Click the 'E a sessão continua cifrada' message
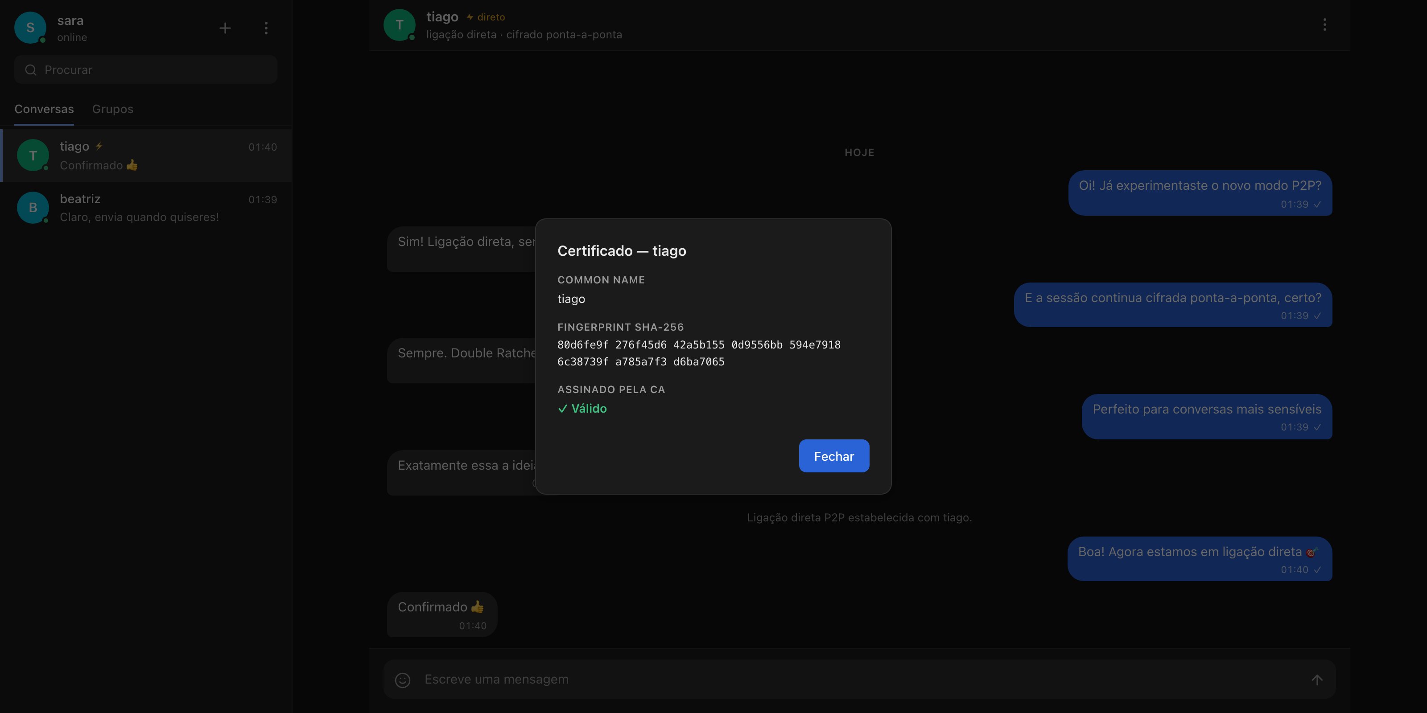 1173,305
